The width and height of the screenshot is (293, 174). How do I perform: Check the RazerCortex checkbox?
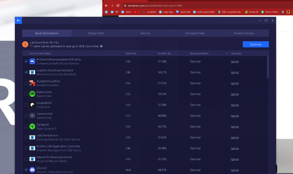tap(26, 94)
